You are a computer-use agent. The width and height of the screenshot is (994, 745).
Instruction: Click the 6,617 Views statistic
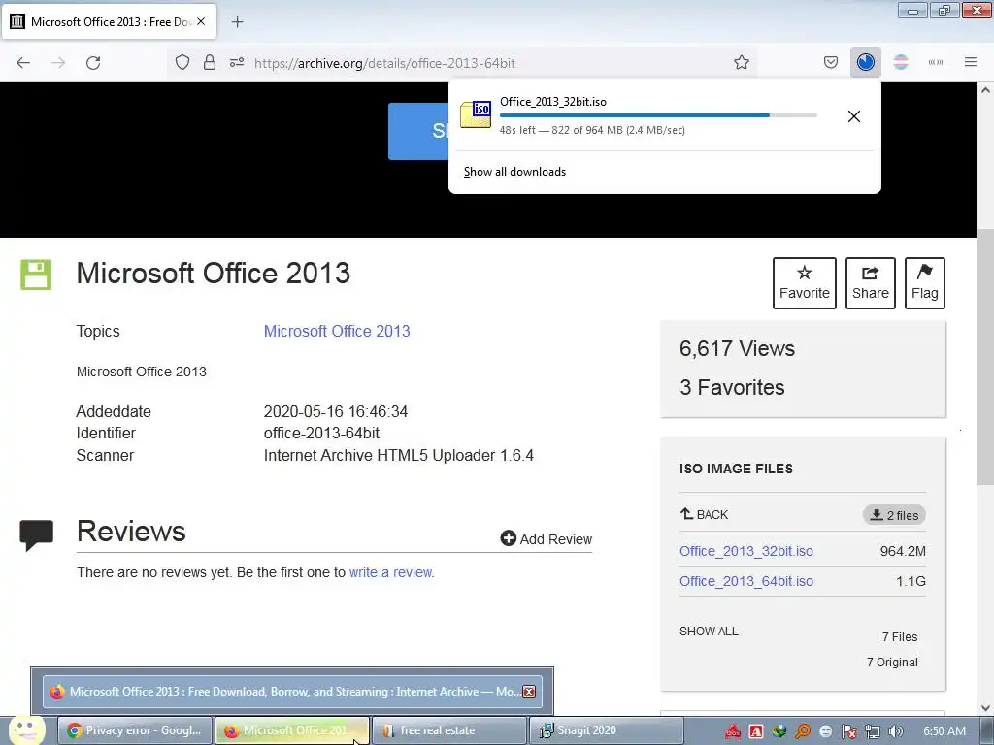[737, 348]
